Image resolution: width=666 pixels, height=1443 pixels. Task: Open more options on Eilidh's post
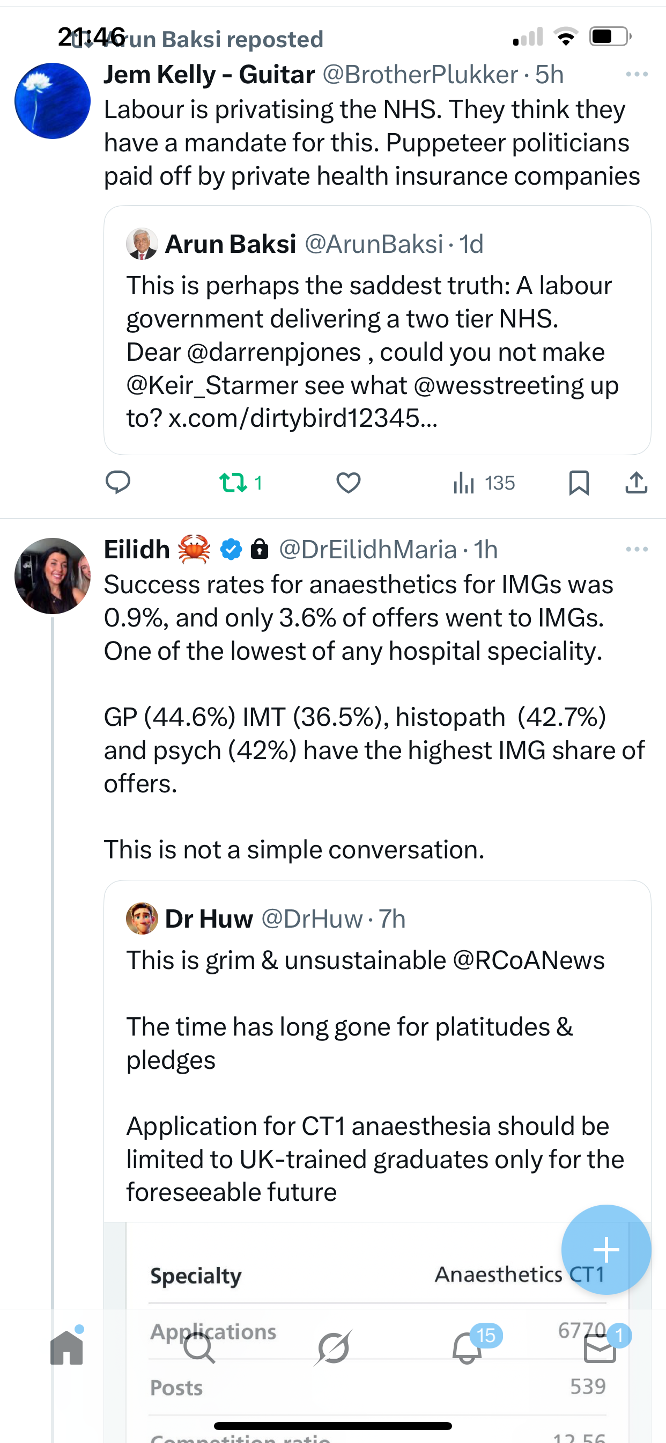pyautogui.click(x=637, y=550)
